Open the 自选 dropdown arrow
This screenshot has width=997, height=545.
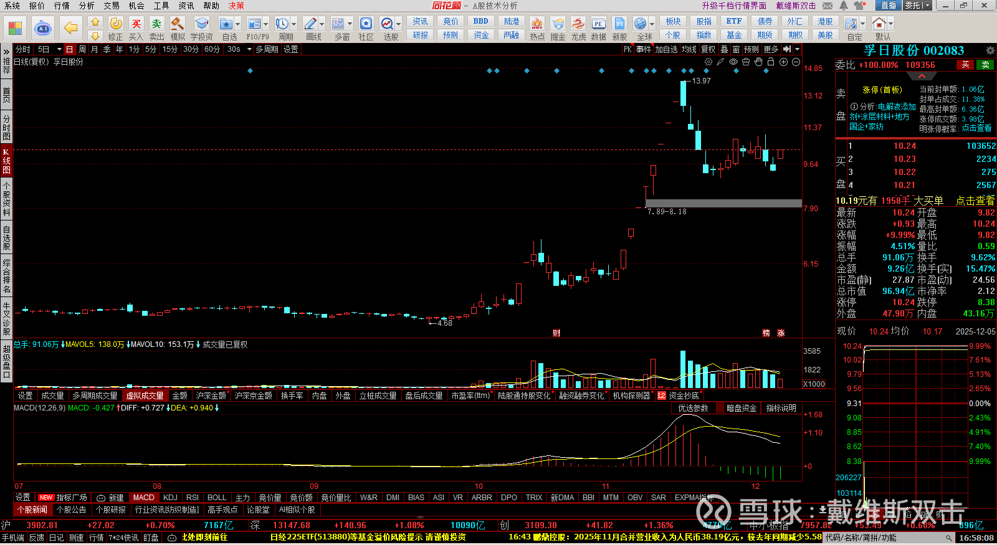point(237,24)
